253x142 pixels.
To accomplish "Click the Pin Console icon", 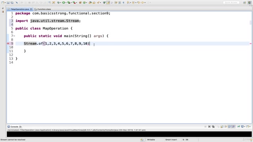I will 238,127.
